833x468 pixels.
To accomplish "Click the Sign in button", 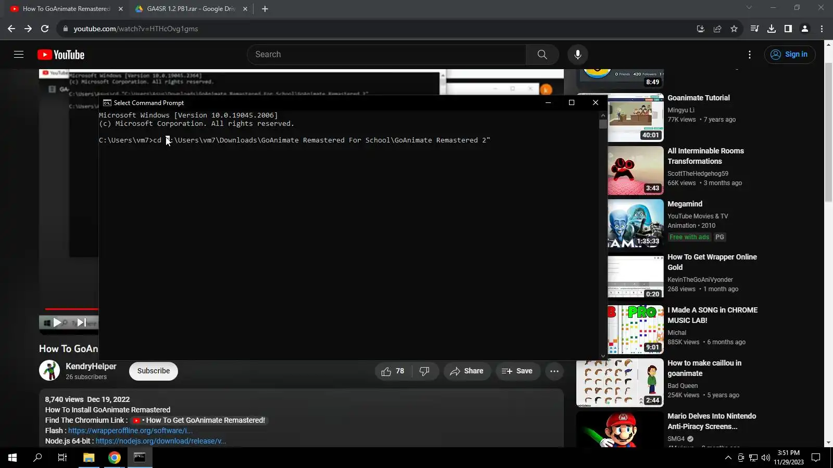I will tap(789, 55).
